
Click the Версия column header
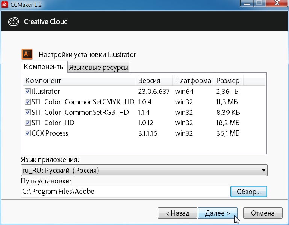154,80
